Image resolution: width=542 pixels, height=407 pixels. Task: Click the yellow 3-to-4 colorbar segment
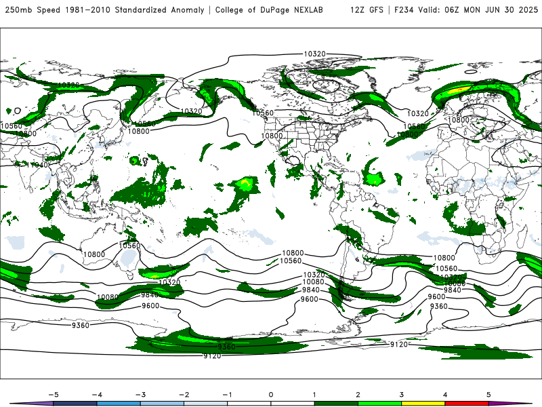pyautogui.click(x=423, y=404)
